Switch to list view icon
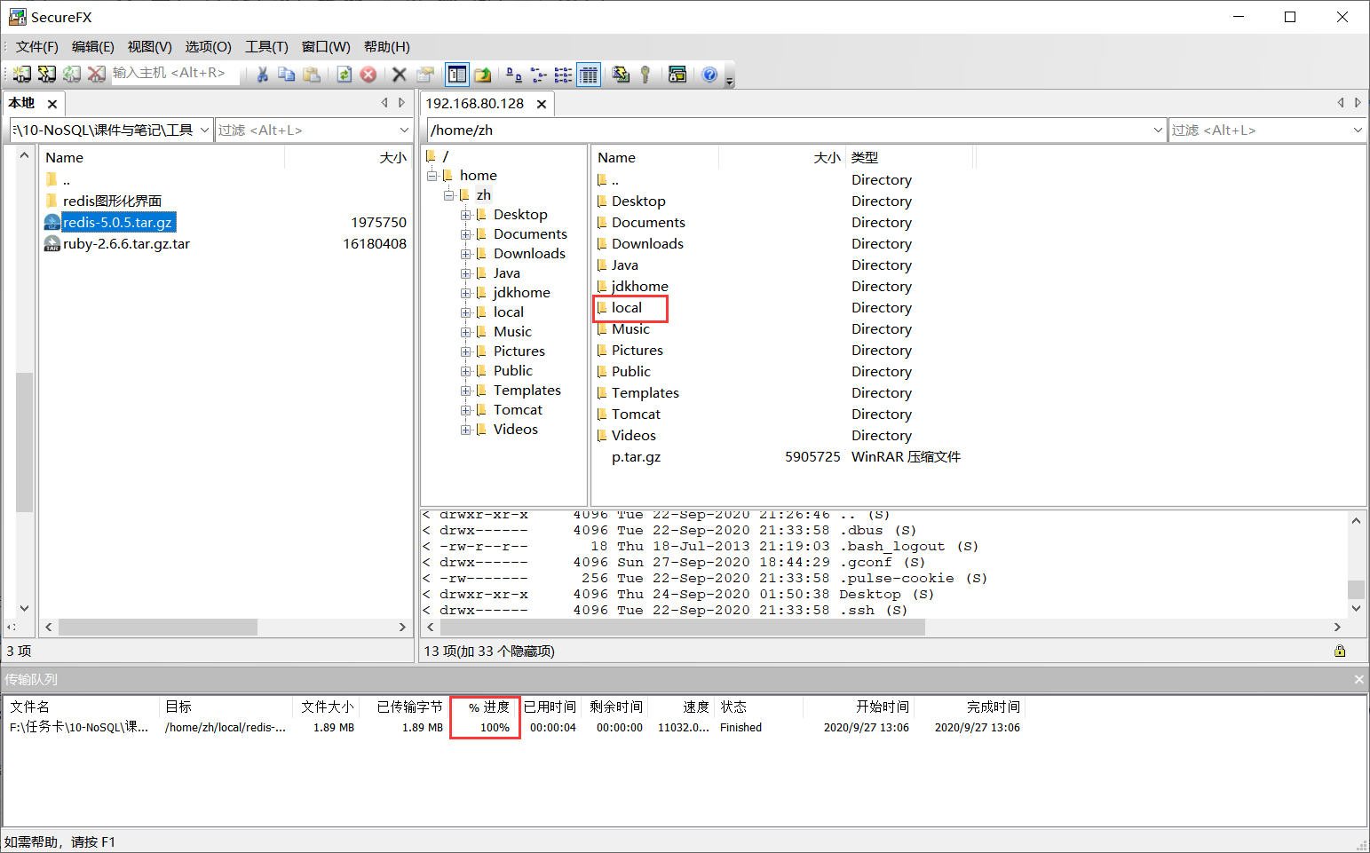Screen dimensions: 1370x853 564,75
